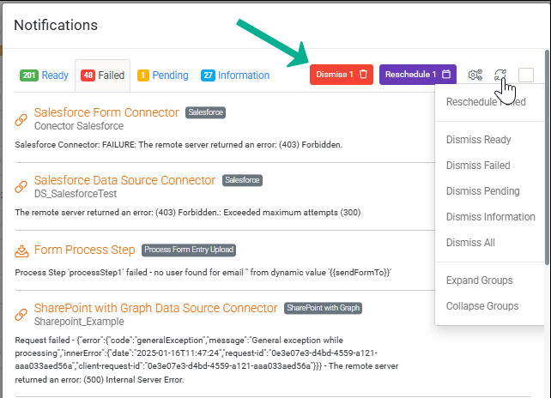Click the trash icon in Dismiss 1
Viewport: 551px width, 398px height.
363,74
